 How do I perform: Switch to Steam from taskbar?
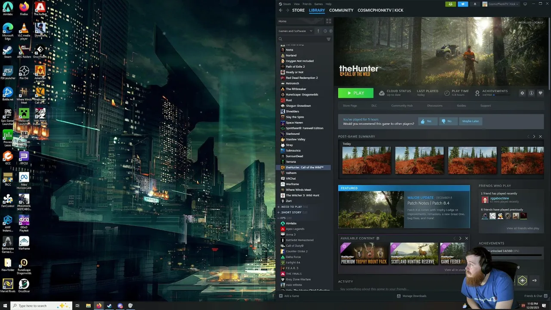pyautogui.click(x=109, y=306)
